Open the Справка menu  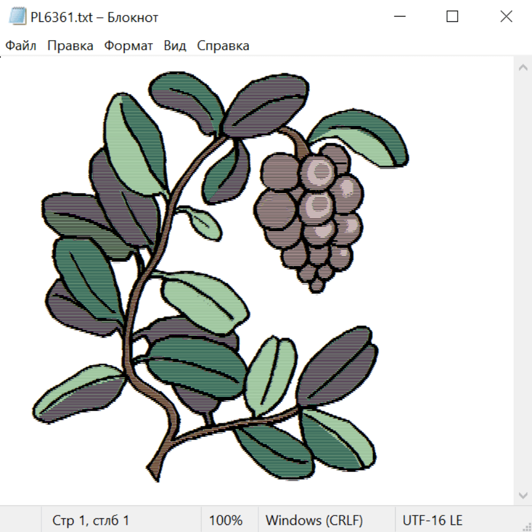(x=223, y=46)
